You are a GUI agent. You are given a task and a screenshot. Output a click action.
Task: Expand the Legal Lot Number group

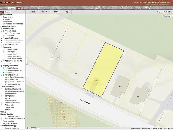[1, 38]
